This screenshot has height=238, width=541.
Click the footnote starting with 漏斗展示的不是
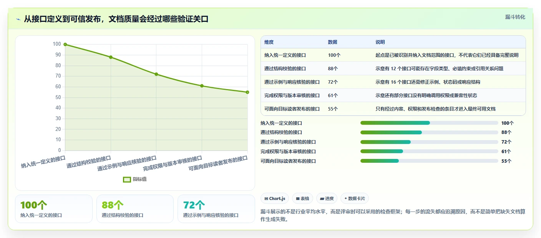393,216
